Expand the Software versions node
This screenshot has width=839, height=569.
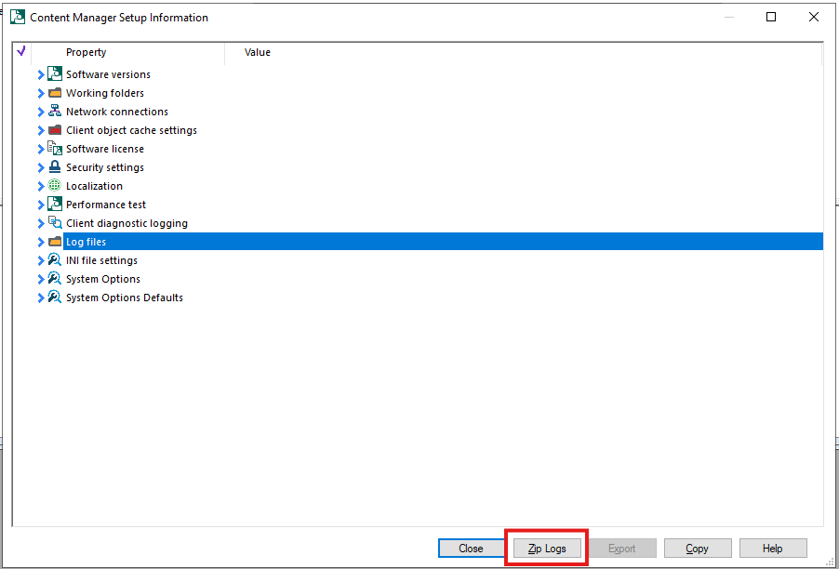tap(41, 74)
